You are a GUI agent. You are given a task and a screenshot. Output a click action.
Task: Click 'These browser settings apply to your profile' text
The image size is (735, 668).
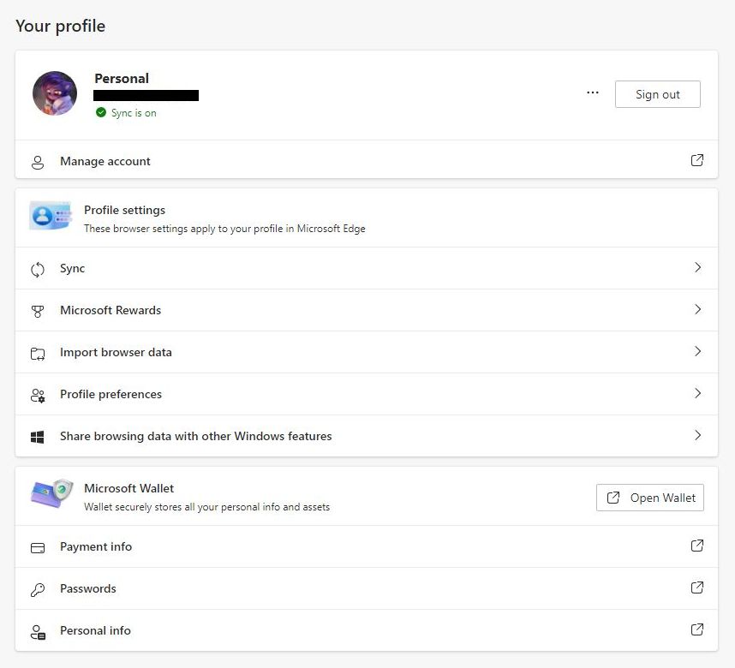coord(224,229)
